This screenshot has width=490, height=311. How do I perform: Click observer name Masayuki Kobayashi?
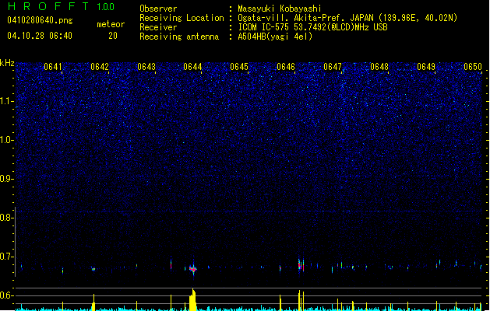[280, 9]
